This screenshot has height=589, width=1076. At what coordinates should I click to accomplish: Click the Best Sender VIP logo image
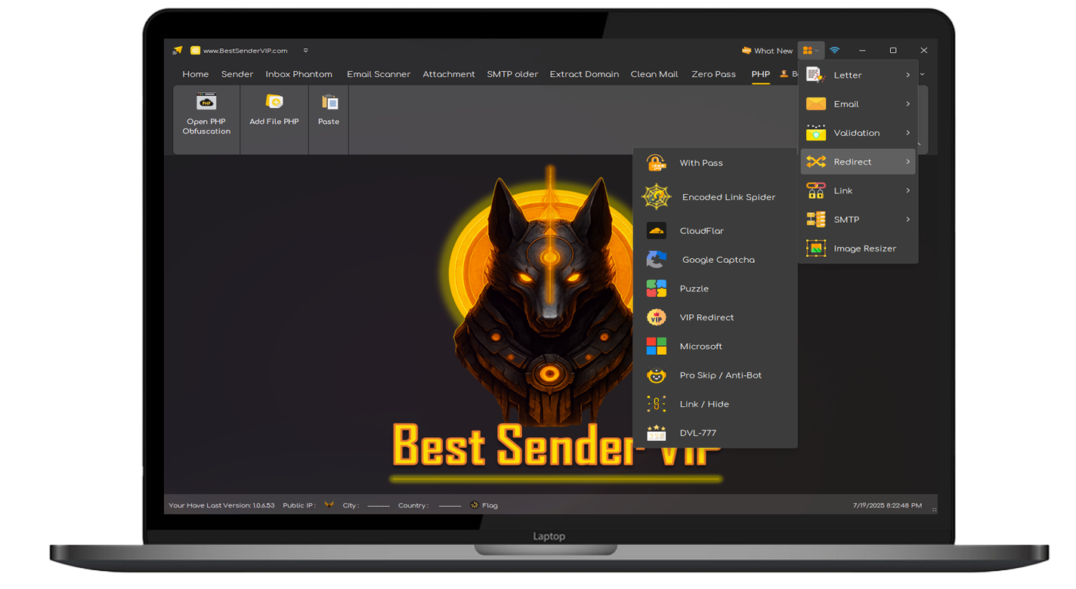pos(549,325)
